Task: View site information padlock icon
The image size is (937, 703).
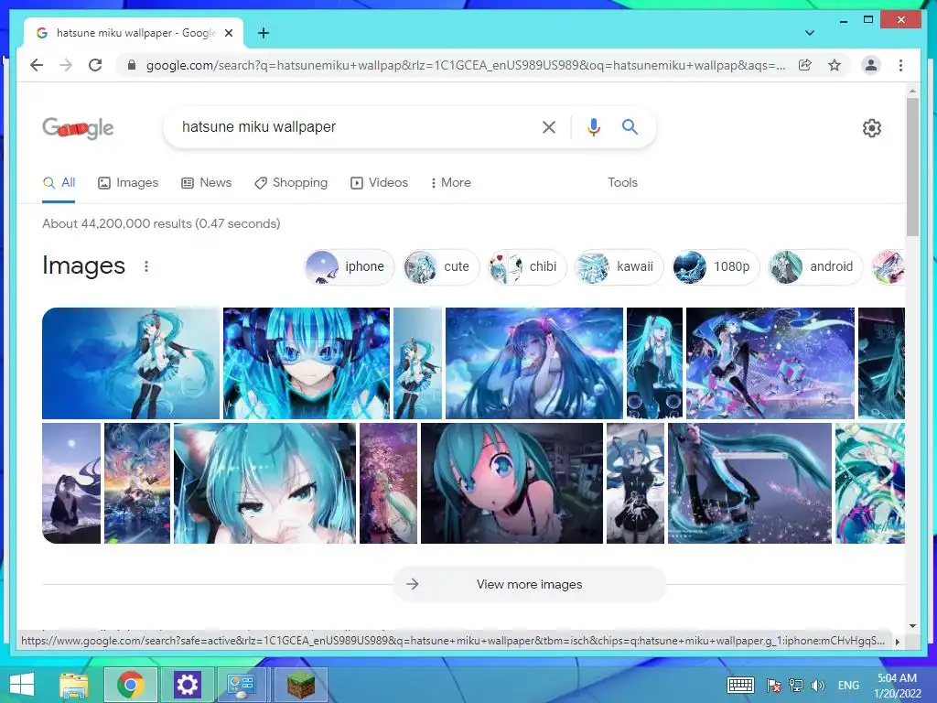Action: (132, 65)
